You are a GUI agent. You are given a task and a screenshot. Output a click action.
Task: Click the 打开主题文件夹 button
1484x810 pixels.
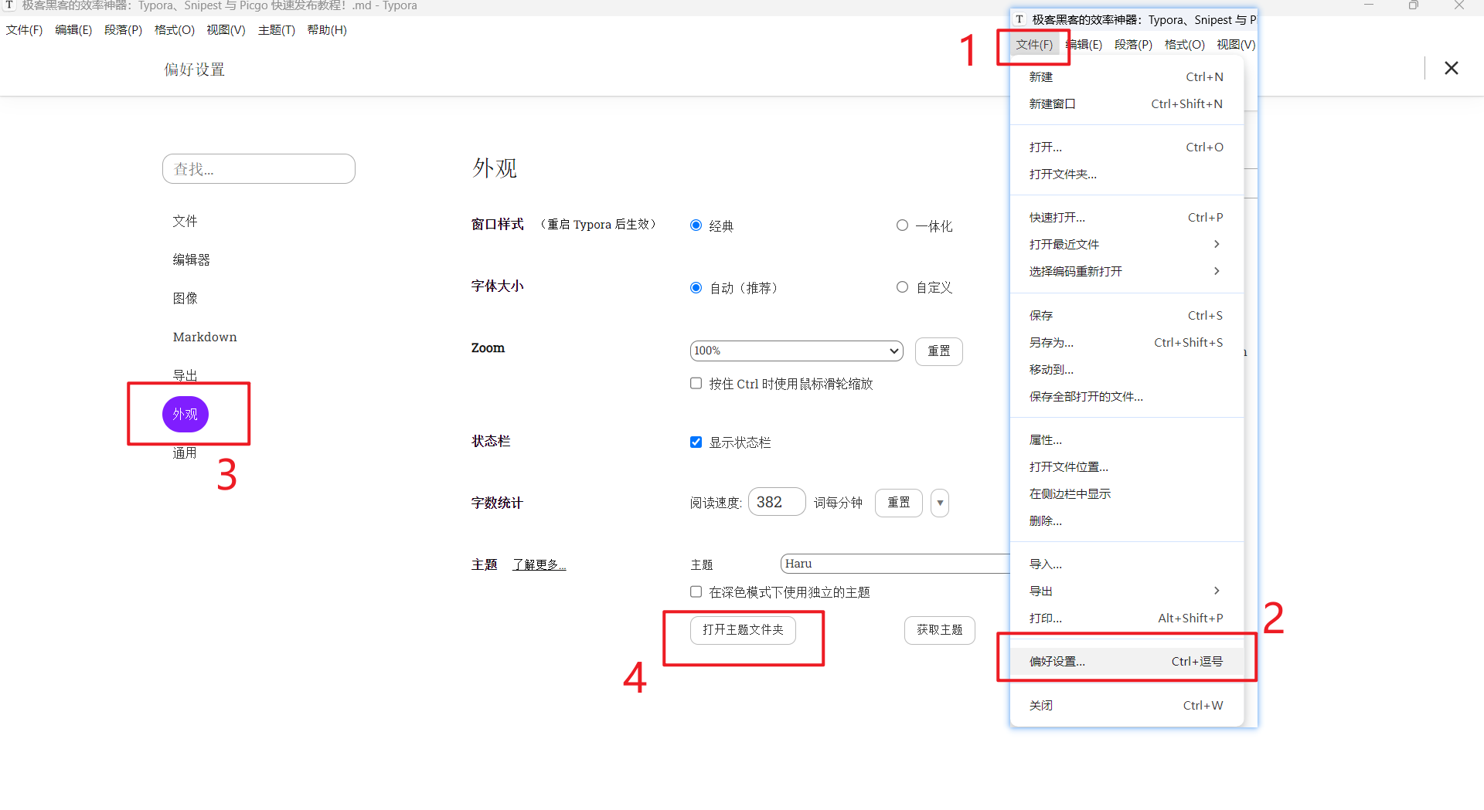click(x=743, y=630)
